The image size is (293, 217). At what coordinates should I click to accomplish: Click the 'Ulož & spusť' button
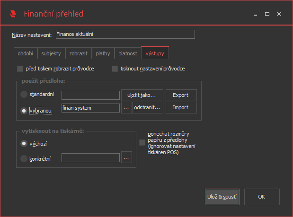pos(222,196)
